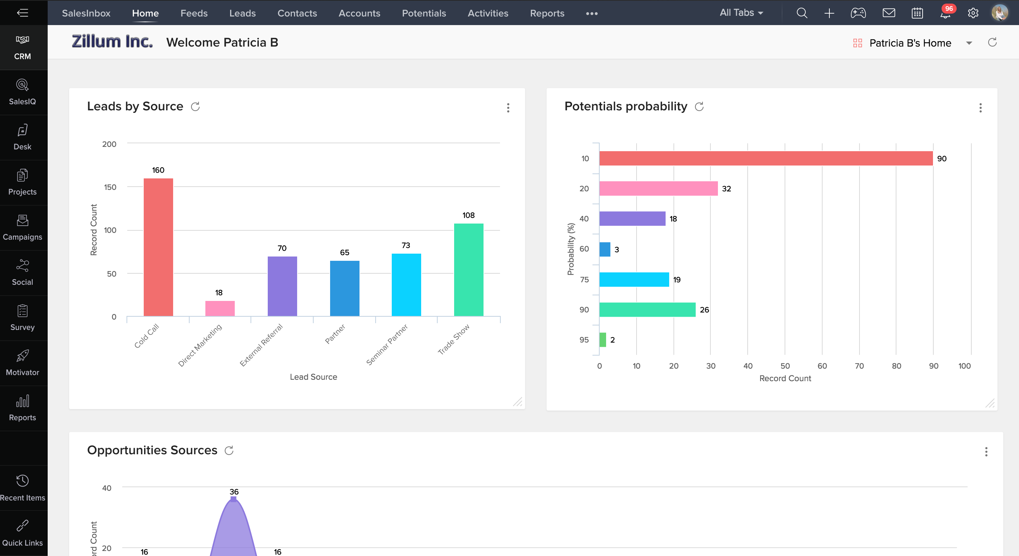
Task: Toggle the Opportunities Sources refresh
Action: (x=229, y=450)
